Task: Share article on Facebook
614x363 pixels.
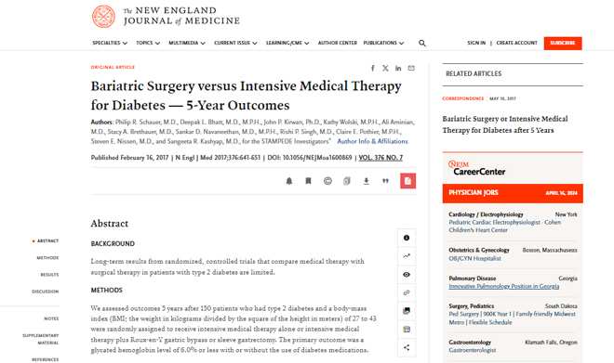Action: [x=373, y=69]
